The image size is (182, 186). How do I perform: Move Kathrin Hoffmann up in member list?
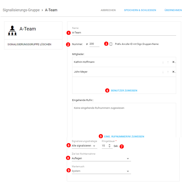pos(168,62)
